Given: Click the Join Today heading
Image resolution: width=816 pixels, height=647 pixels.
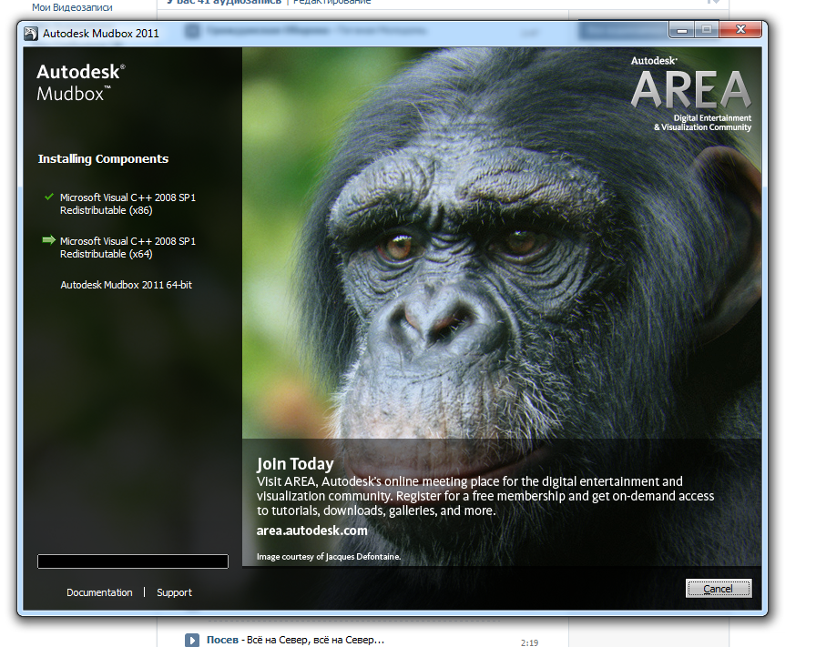Looking at the screenshot, I should [x=295, y=464].
